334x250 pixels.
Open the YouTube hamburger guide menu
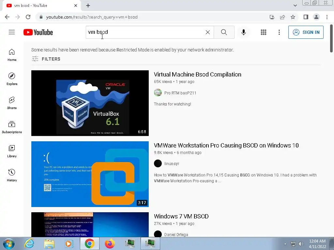tap(12, 32)
